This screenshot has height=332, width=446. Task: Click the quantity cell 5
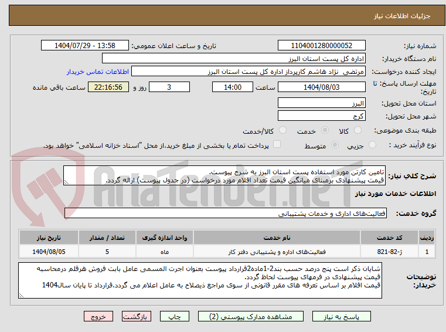[x=107, y=252]
